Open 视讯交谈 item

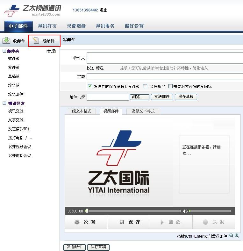coord(16,111)
